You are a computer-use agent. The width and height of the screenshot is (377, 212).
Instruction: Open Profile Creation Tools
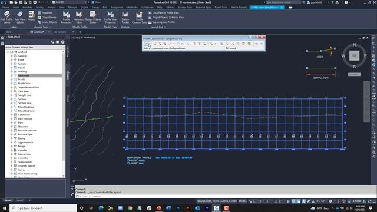[139, 17]
